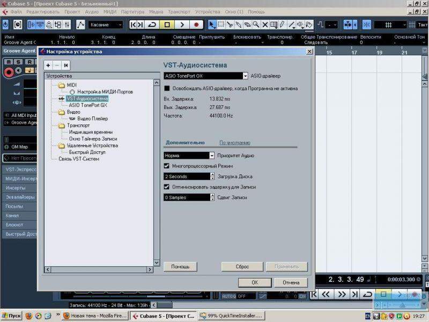Select the Glue tool
Viewport: 429px width, 322px height.
coord(238,25)
